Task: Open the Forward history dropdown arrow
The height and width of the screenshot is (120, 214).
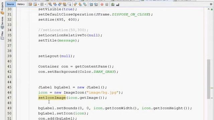Action: click(x=45, y=4)
